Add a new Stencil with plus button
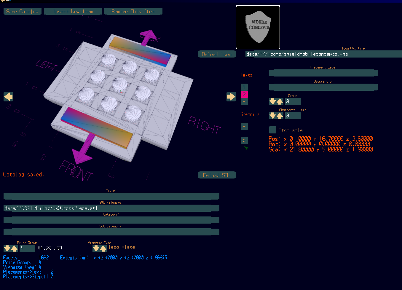This screenshot has height=290, width=402. [x=244, y=126]
